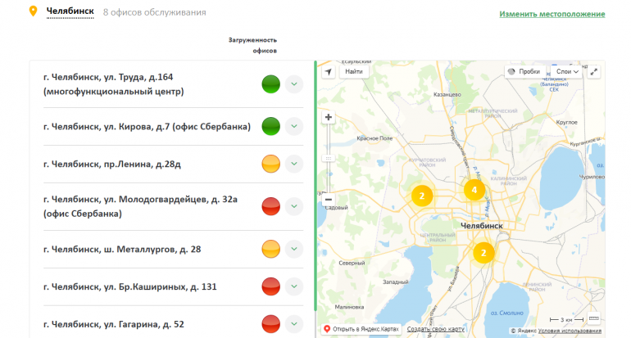Click the red indicator for ул. Молодогвардейцев
631x338 pixels.
coord(270,206)
